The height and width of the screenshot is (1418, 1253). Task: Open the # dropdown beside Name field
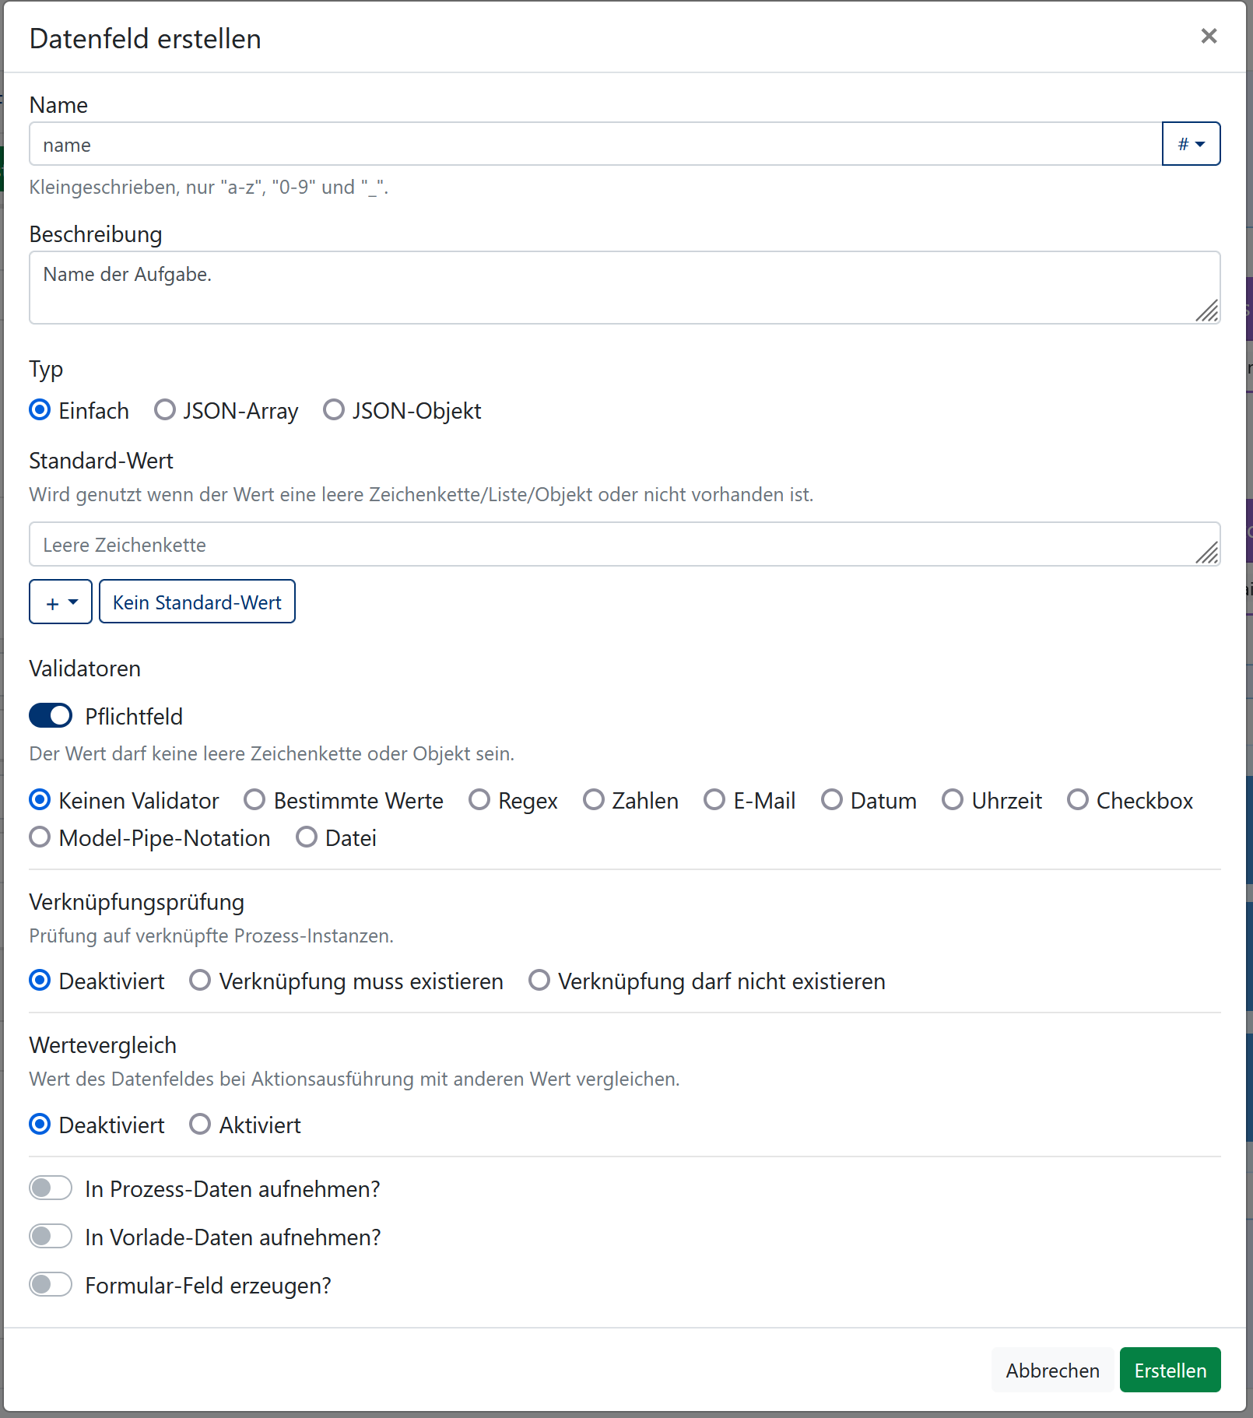pos(1191,144)
